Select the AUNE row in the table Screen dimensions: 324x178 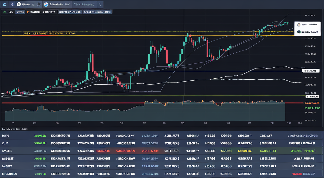click(x=162, y=136)
